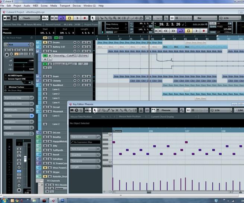
Task: Open the Pheonix part list dropdown in Key Editor
Action: (167, 110)
